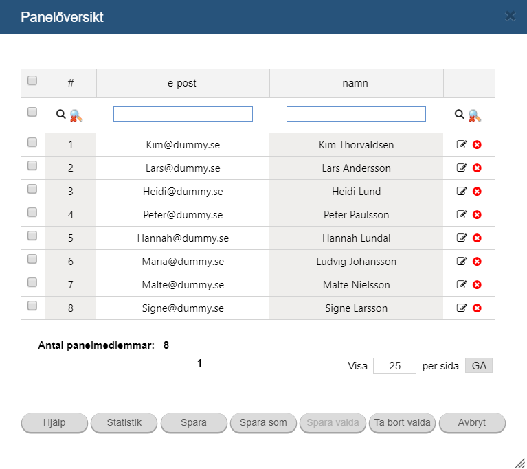Edit the Heidi Lund row
Screen dimensions: 527x469
[462, 191]
